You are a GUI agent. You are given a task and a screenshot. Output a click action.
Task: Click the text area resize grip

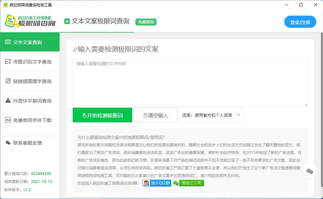[x=306, y=105]
